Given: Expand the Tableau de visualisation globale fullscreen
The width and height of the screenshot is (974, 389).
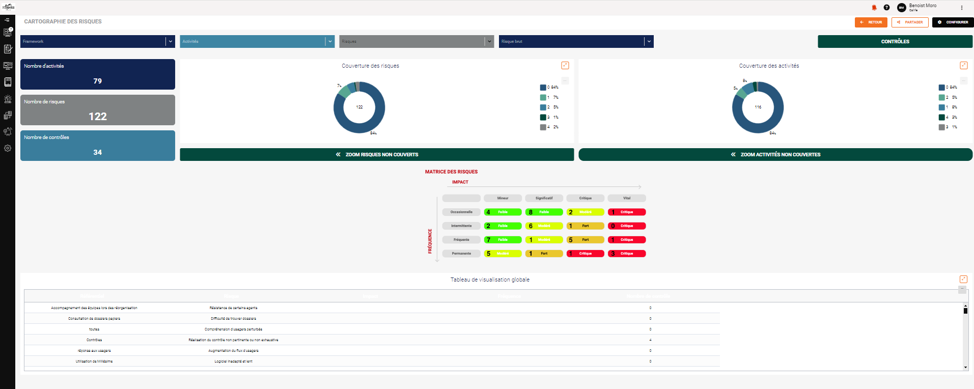Looking at the screenshot, I should [x=963, y=279].
